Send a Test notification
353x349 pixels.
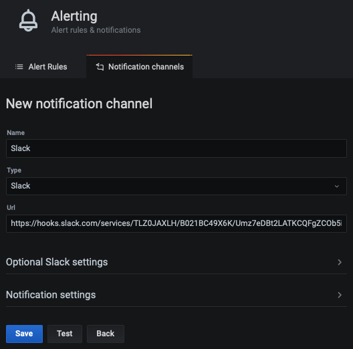[x=65, y=334]
